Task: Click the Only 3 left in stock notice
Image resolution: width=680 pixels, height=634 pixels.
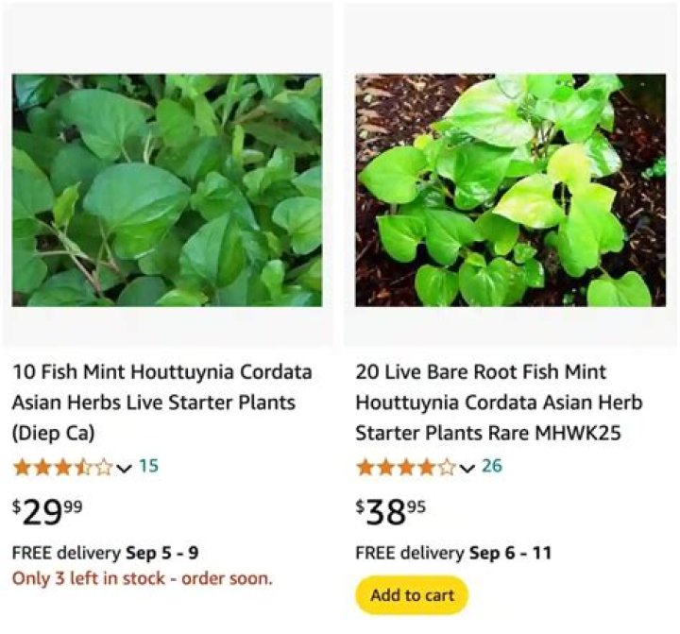Action: pos(142,577)
